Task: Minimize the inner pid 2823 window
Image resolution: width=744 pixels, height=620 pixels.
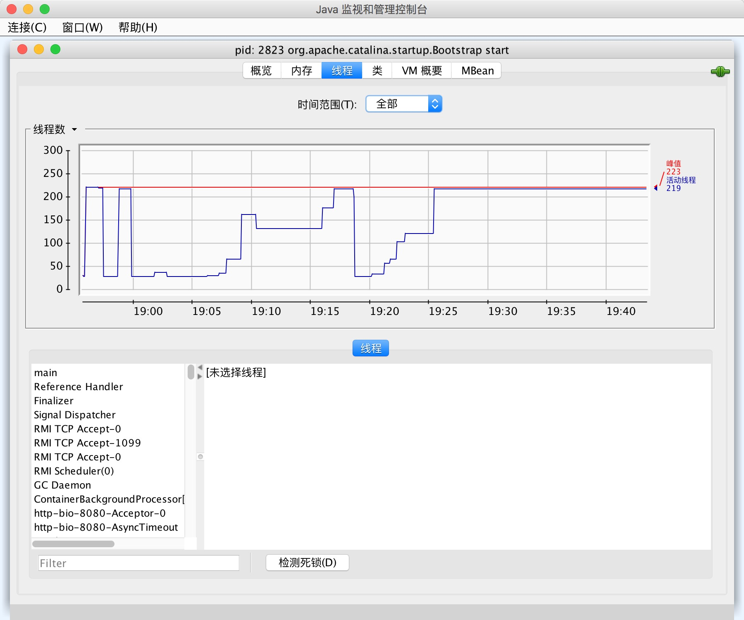Action: [x=39, y=50]
